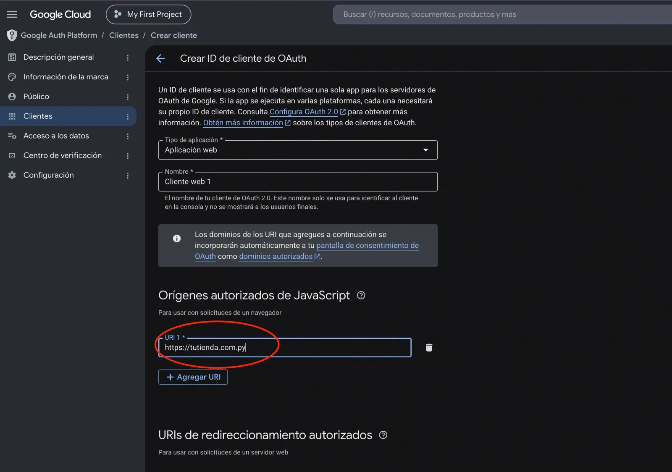The width and height of the screenshot is (672, 472).
Task: Click the brand palette icon
Action: (12, 77)
